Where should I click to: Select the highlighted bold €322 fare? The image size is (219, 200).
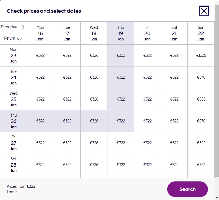point(121,121)
